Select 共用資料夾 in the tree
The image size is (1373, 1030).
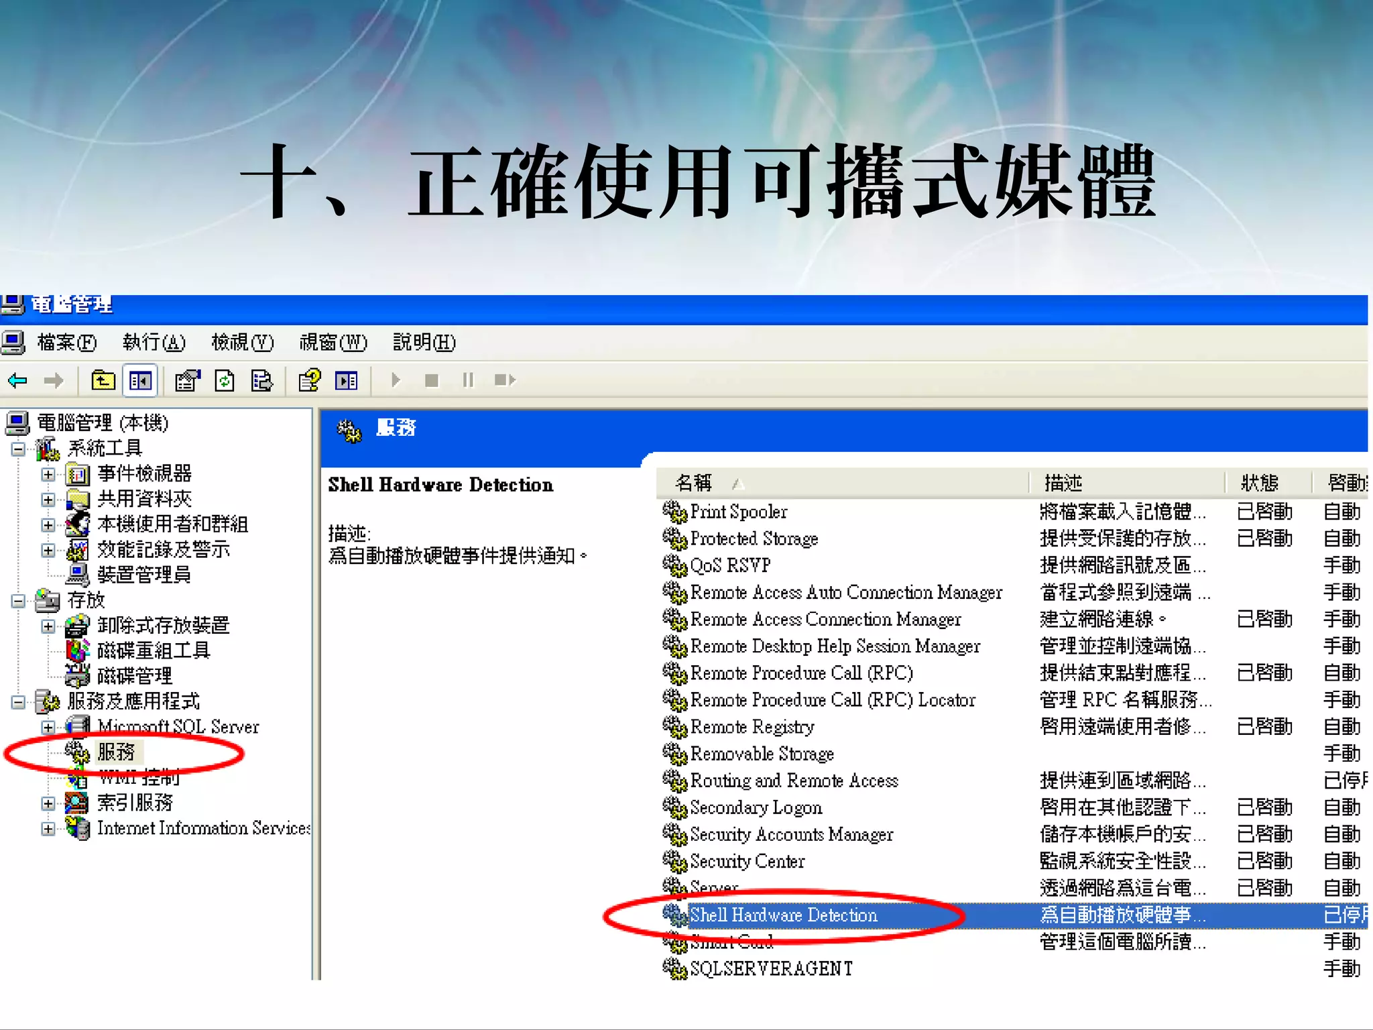144,499
